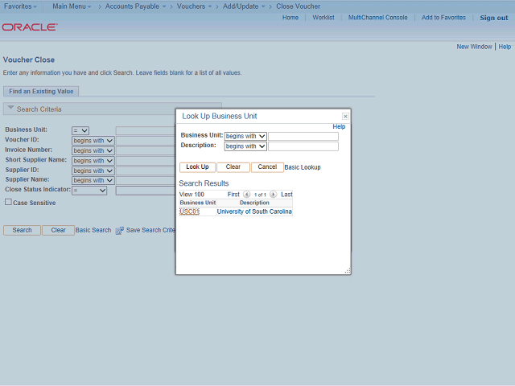Screen dimensions: 515x386
Task: Open the dialog Business Unit operator dropdown
Action: pos(245,136)
